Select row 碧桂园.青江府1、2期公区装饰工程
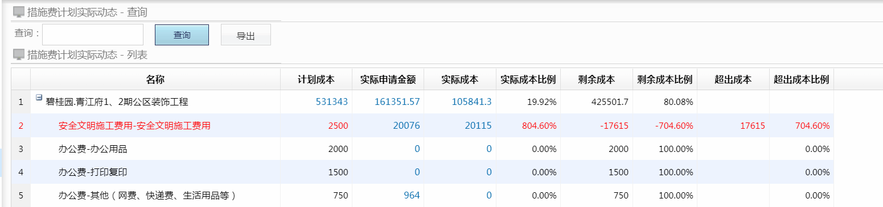This screenshot has width=883, height=207. point(422,102)
